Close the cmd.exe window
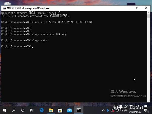Screen dimensions: 152x114 click(146, 8)
